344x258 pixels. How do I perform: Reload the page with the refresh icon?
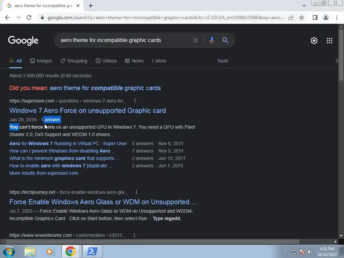[x=29, y=17]
